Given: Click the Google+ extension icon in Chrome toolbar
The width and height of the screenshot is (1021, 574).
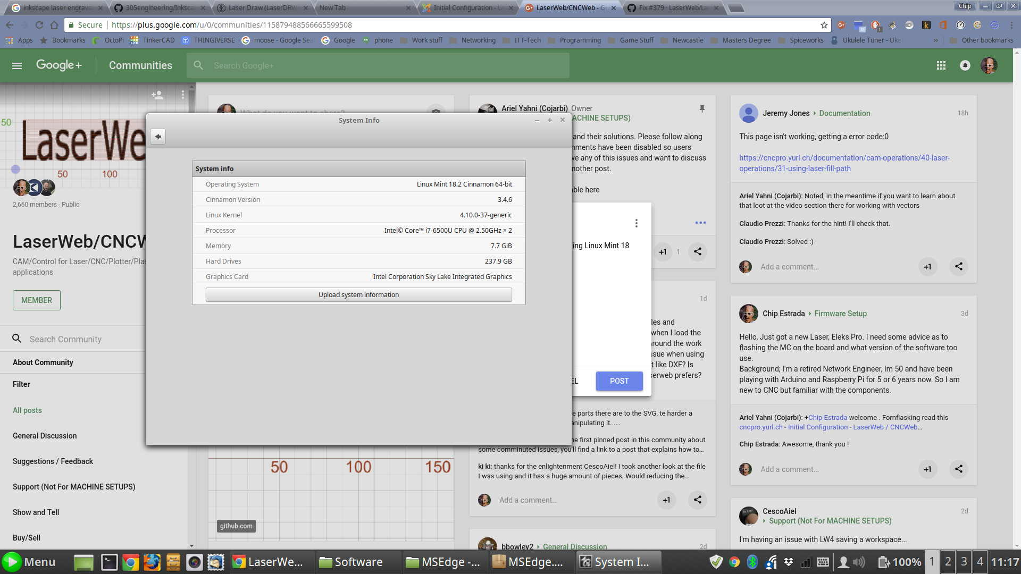Looking at the screenshot, I should point(841,25).
